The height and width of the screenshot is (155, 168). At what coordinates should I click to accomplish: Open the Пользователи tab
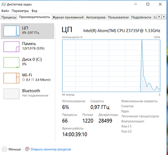(x=118, y=17)
